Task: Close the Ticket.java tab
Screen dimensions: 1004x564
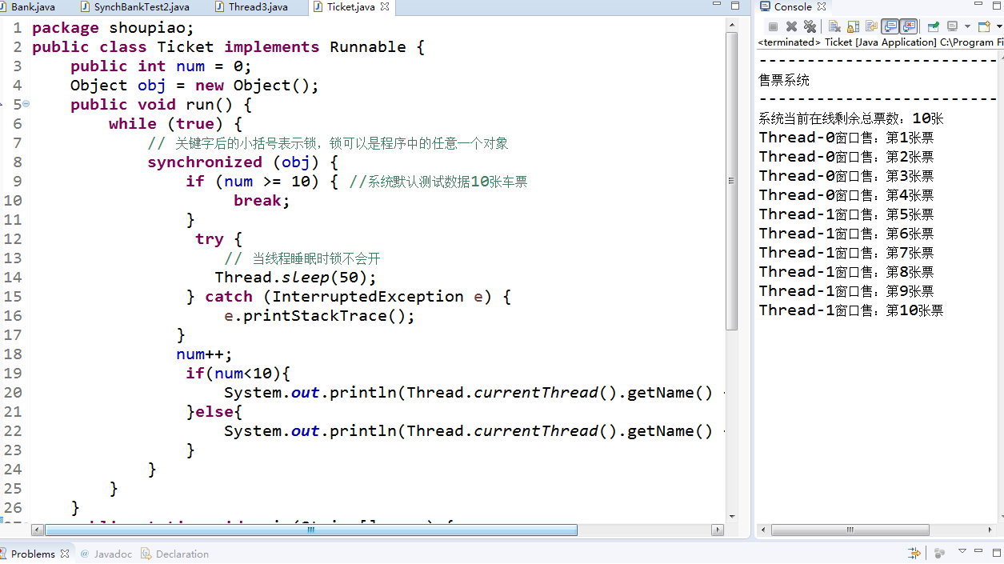Action: point(385,6)
